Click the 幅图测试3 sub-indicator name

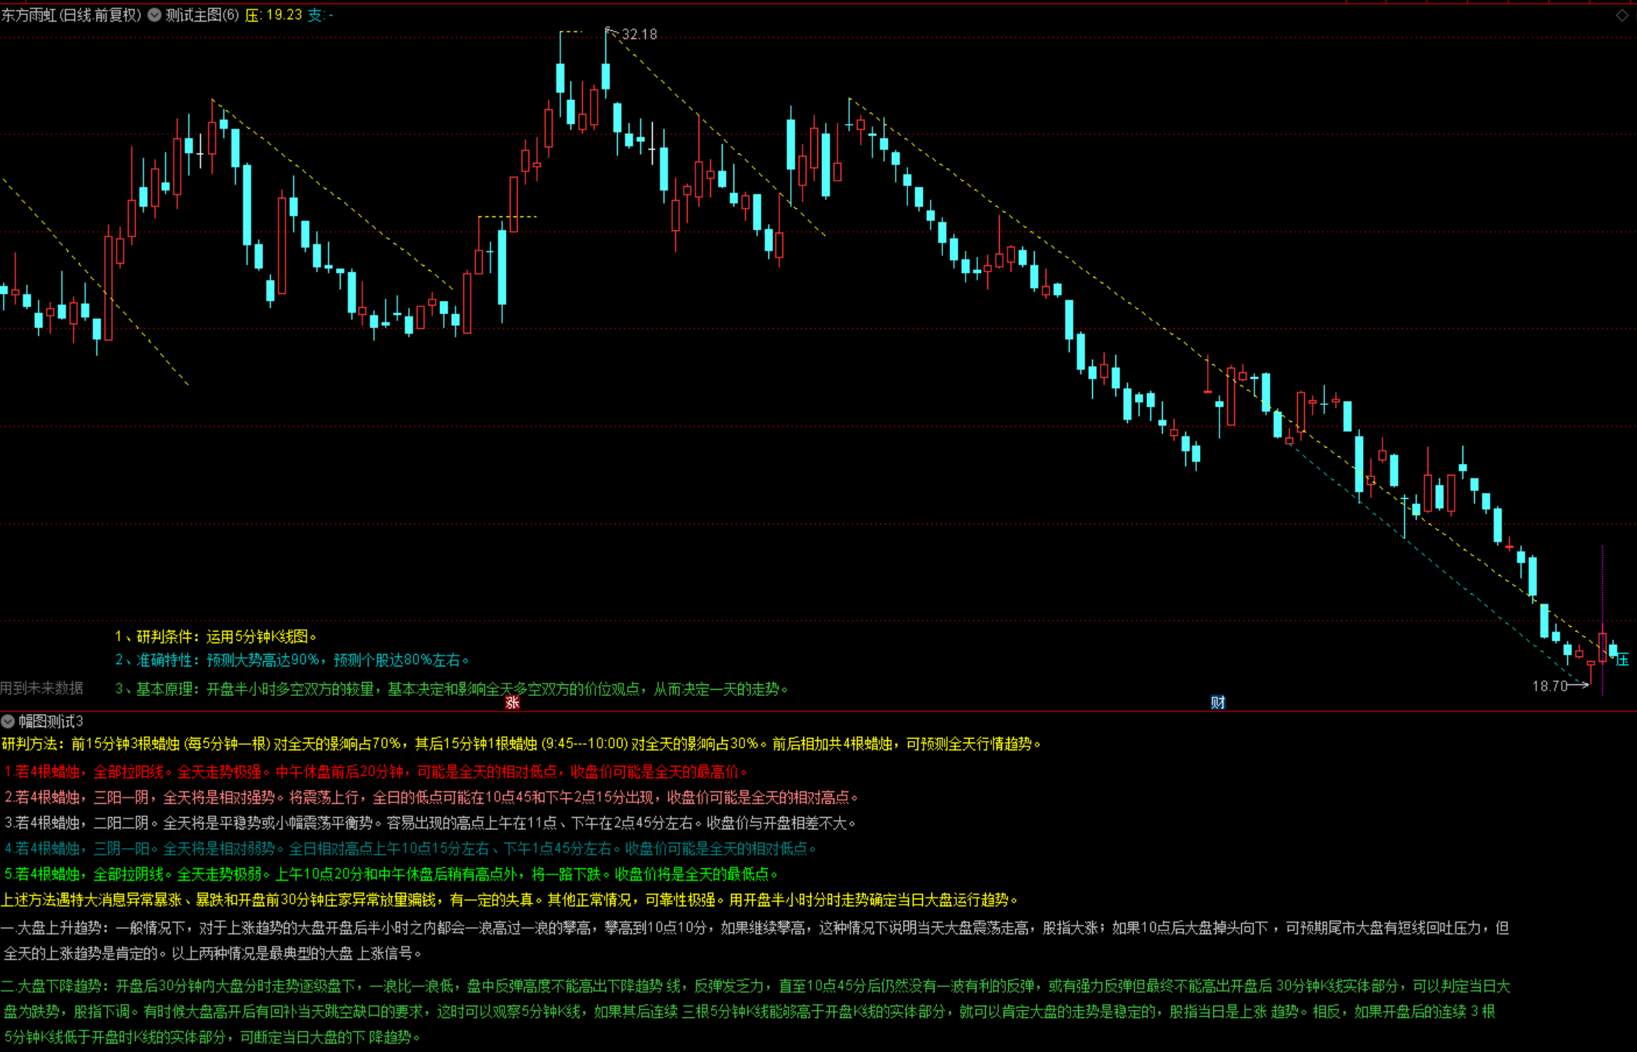[x=50, y=721]
